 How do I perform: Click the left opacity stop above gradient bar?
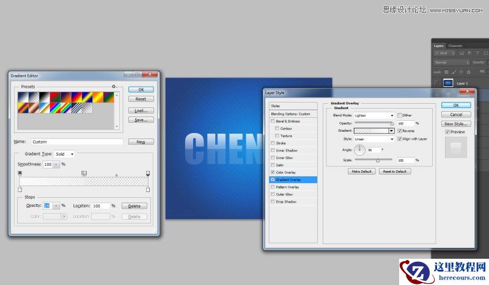click(x=20, y=173)
